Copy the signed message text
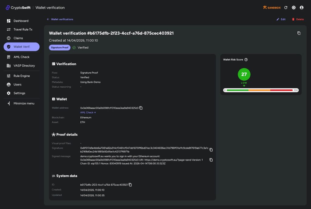311x209 pixels. (211, 160)
